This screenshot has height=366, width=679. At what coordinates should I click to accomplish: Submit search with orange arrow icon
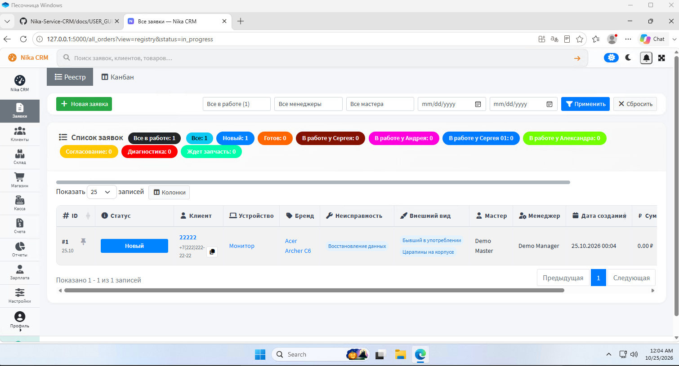coord(577,58)
